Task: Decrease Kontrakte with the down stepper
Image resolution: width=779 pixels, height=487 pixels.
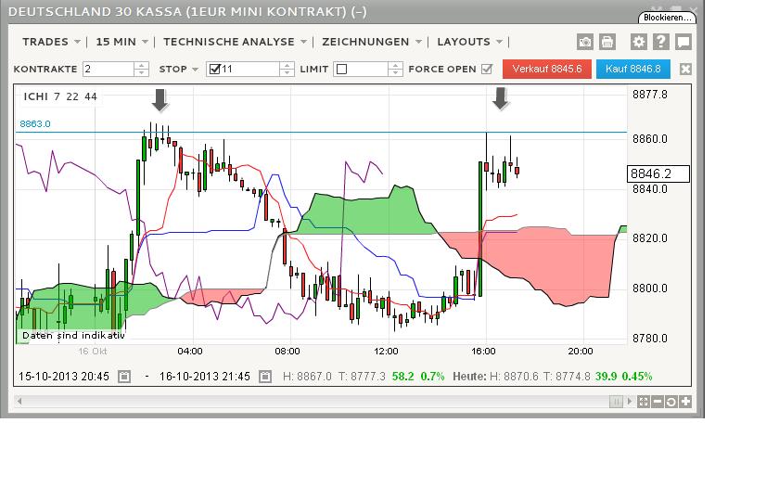Action: click(142, 72)
